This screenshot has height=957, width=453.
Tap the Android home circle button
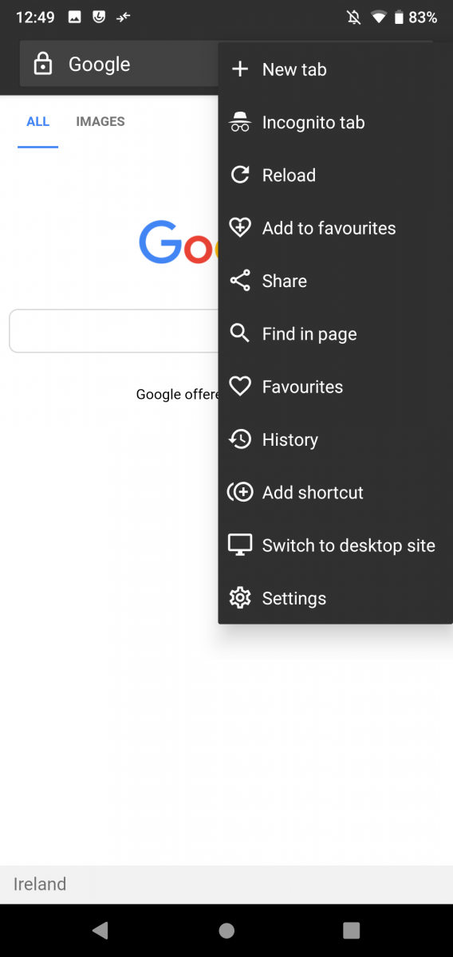tap(226, 930)
